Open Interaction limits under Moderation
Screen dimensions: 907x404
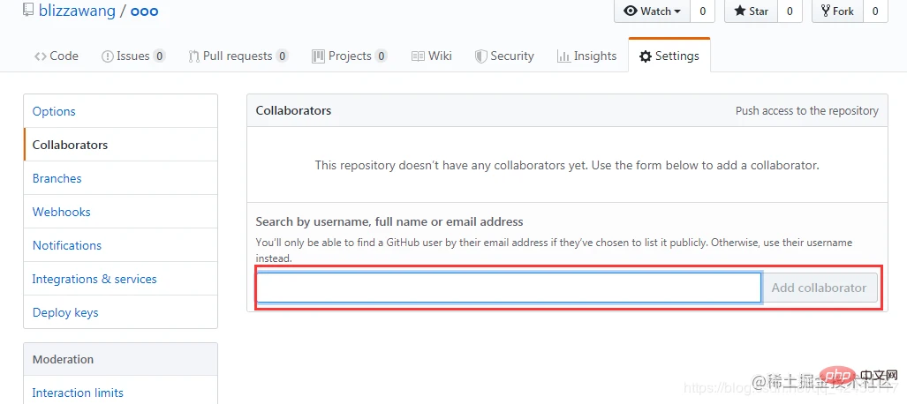pos(78,393)
